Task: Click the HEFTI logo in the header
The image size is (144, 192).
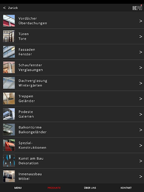Action: pos(137,7)
